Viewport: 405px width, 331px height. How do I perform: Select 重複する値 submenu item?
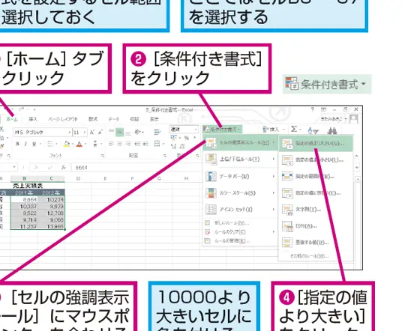pos(316,243)
